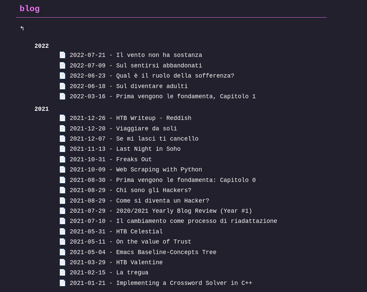This screenshot has height=292, width=367.
Task: Click page icon next to Web Scraping with Python
Action: point(62,169)
